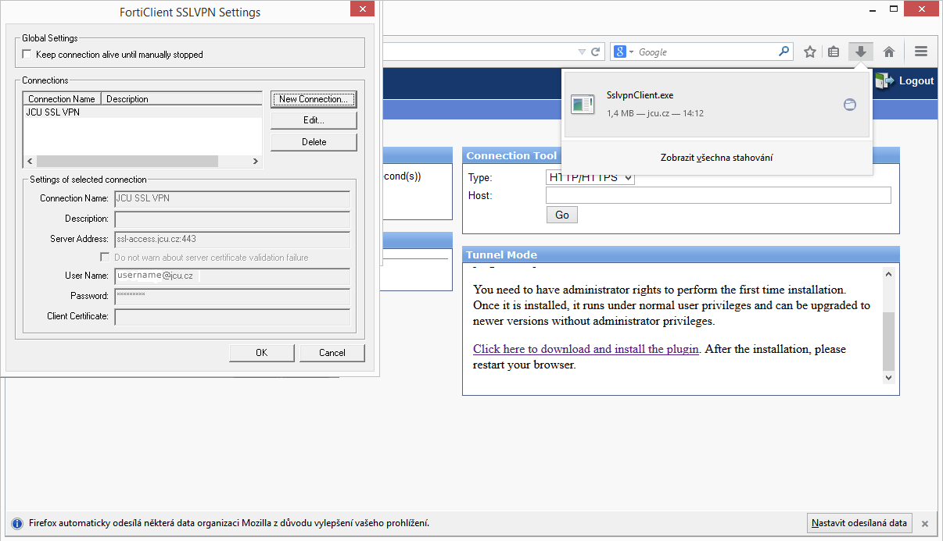
Task: Click the SslvpnClient.exe file name
Action: tap(640, 95)
